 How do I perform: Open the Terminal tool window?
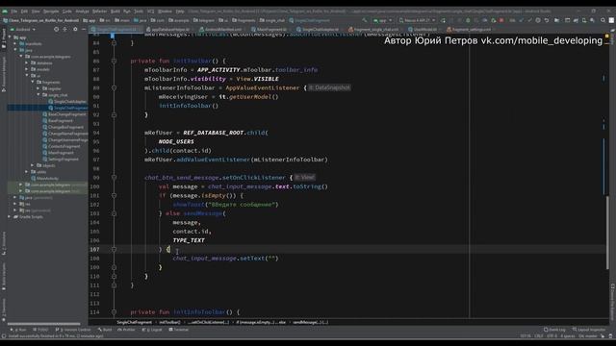pyautogui.click(x=179, y=330)
